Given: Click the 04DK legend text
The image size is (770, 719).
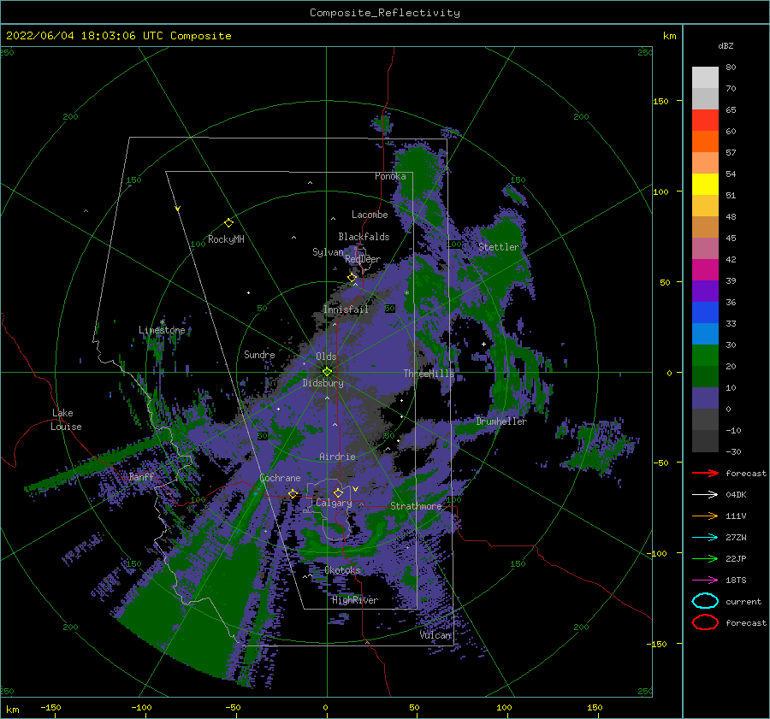Looking at the screenshot, I should coord(736,495).
